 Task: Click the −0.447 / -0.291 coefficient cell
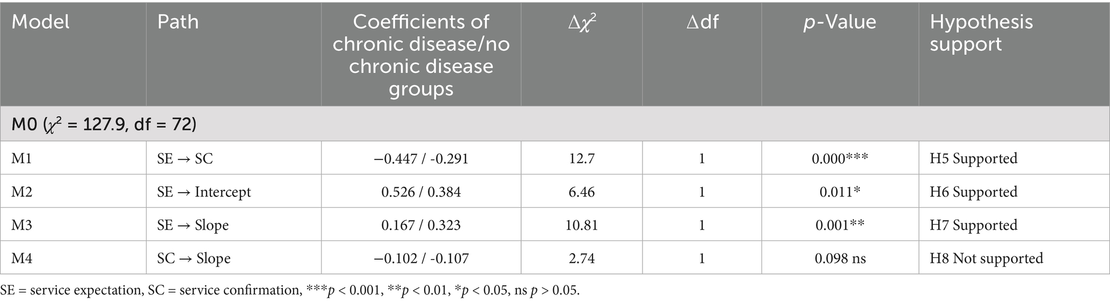point(421,158)
